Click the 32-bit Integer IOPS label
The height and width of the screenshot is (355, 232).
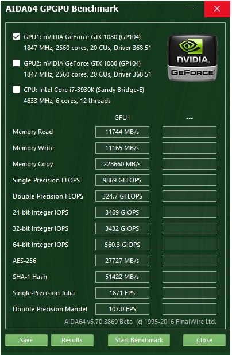tap(40, 228)
